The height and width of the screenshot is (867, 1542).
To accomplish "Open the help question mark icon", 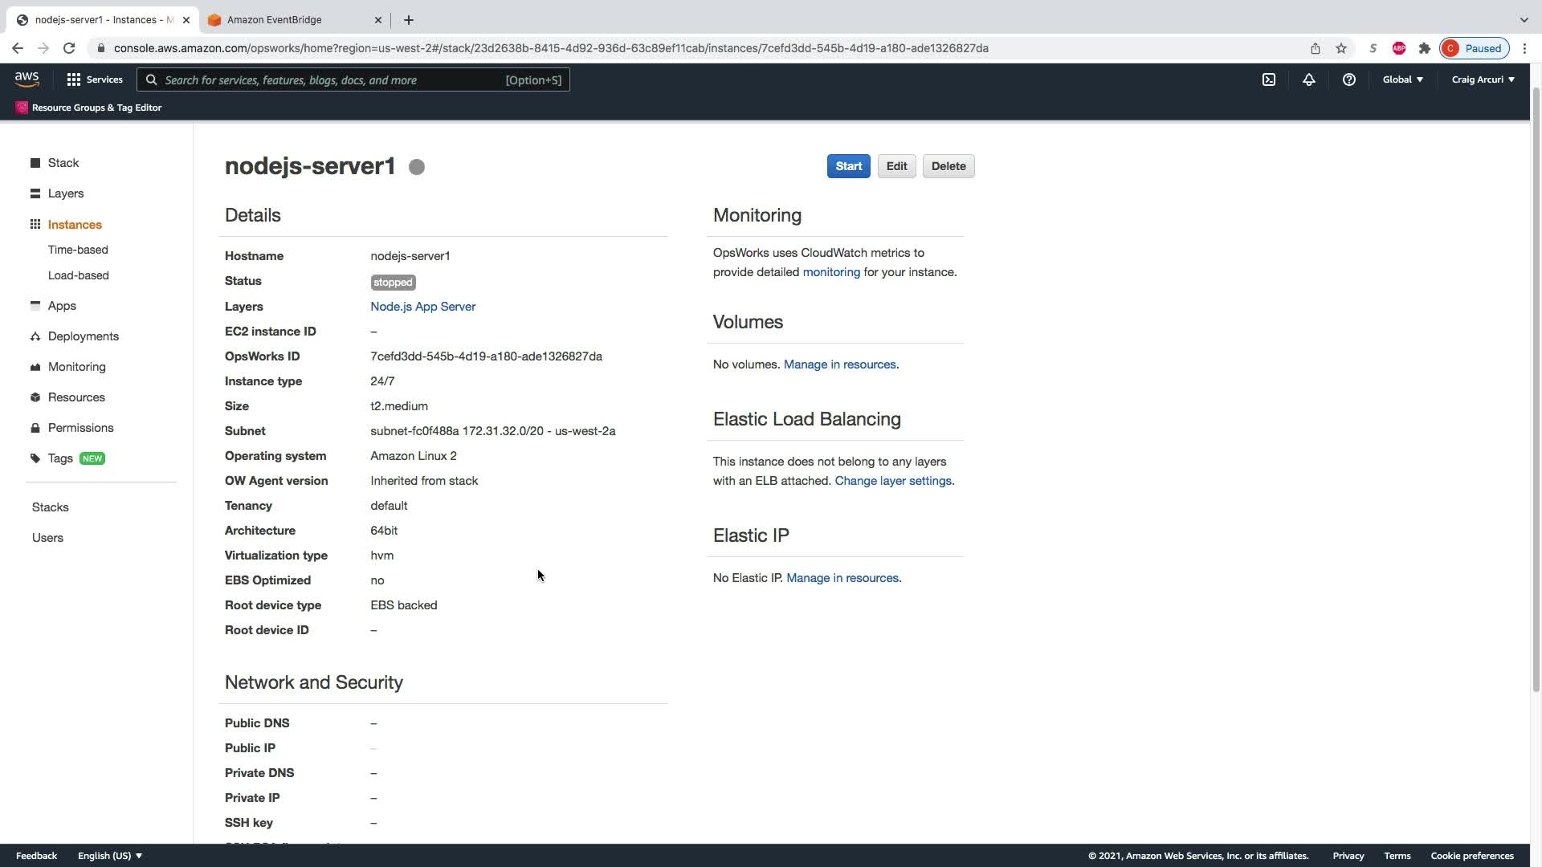I will point(1349,79).
